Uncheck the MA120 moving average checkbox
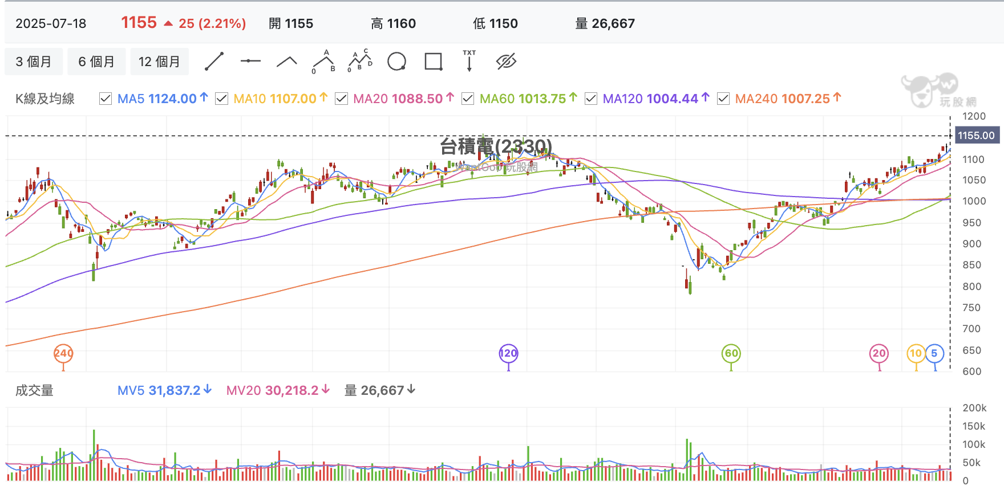 (591, 99)
